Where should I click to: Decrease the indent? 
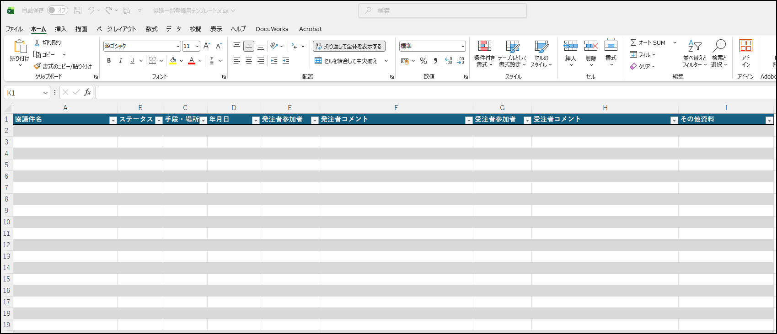[x=274, y=61]
